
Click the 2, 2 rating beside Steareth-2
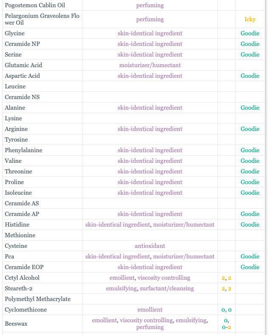(227, 288)
